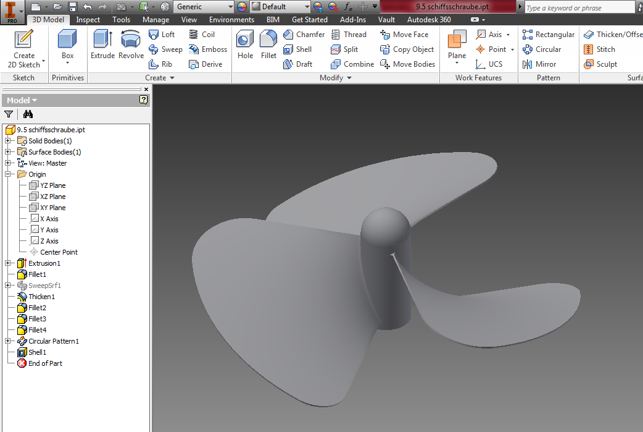This screenshot has width=643, height=432.
Task: Open the Sculpt tool
Action: click(600, 64)
